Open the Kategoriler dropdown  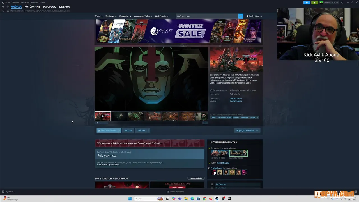125,16
